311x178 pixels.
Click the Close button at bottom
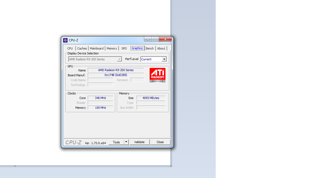pyautogui.click(x=160, y=142)
